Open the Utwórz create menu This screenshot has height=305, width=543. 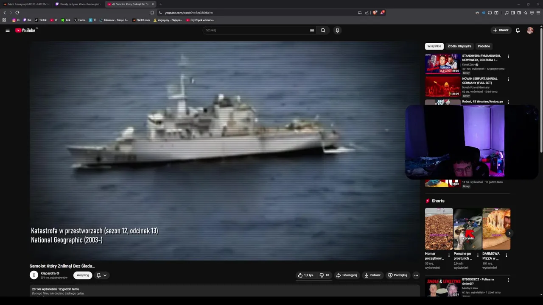501,30
